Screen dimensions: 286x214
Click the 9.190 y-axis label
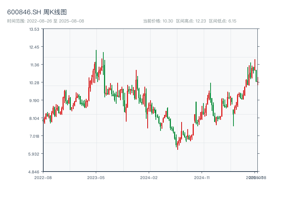[34, 101]
